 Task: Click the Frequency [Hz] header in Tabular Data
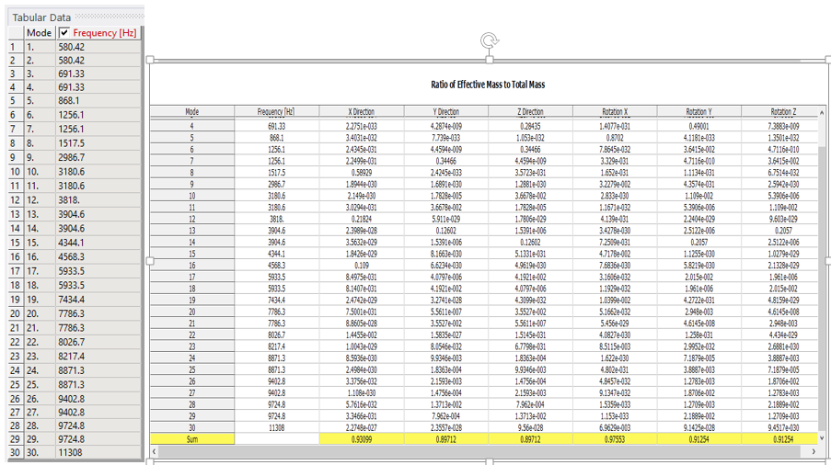104,33
